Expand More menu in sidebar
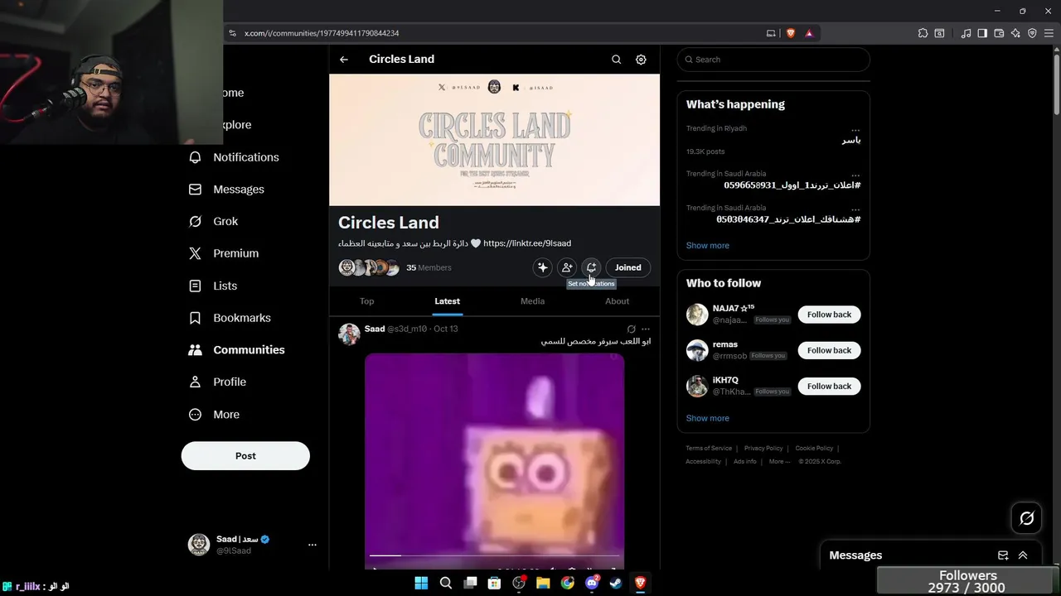Screen dimensions: 1061x596 point(214,414)
